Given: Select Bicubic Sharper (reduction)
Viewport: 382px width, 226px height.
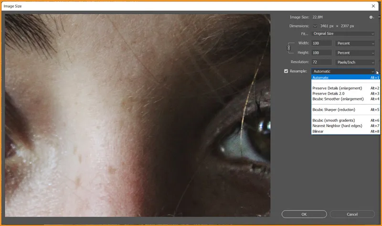Looking at the screenshot, I should click(345, 109).
